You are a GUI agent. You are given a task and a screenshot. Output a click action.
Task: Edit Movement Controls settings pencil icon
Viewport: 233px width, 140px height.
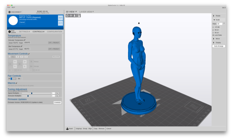29,54
